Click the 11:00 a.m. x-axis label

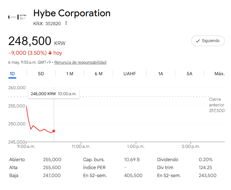pos(81,147)
